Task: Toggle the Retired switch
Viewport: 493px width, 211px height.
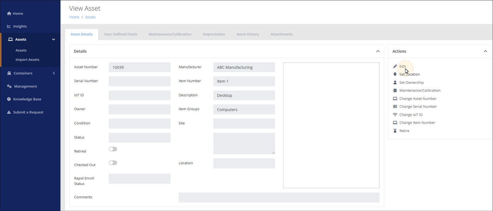Action: pos(113,149)
